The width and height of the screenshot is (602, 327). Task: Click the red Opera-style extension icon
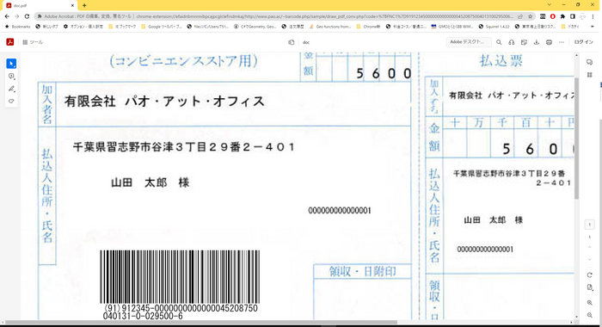[x=552, y=16]
